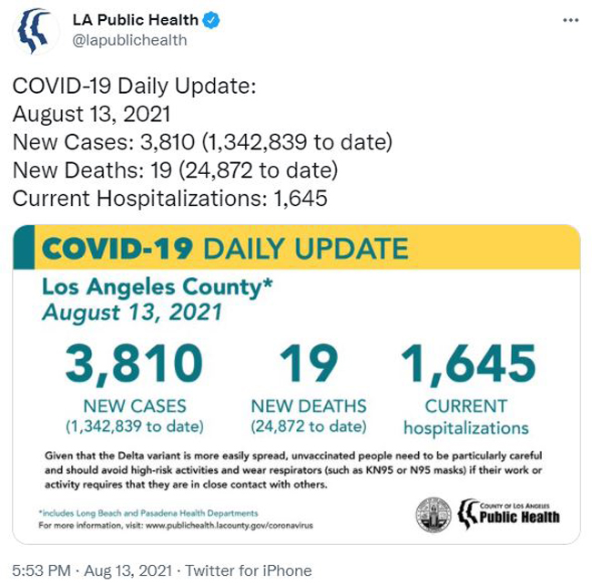Open the Twitter for iPhone source link

(249, 570)
